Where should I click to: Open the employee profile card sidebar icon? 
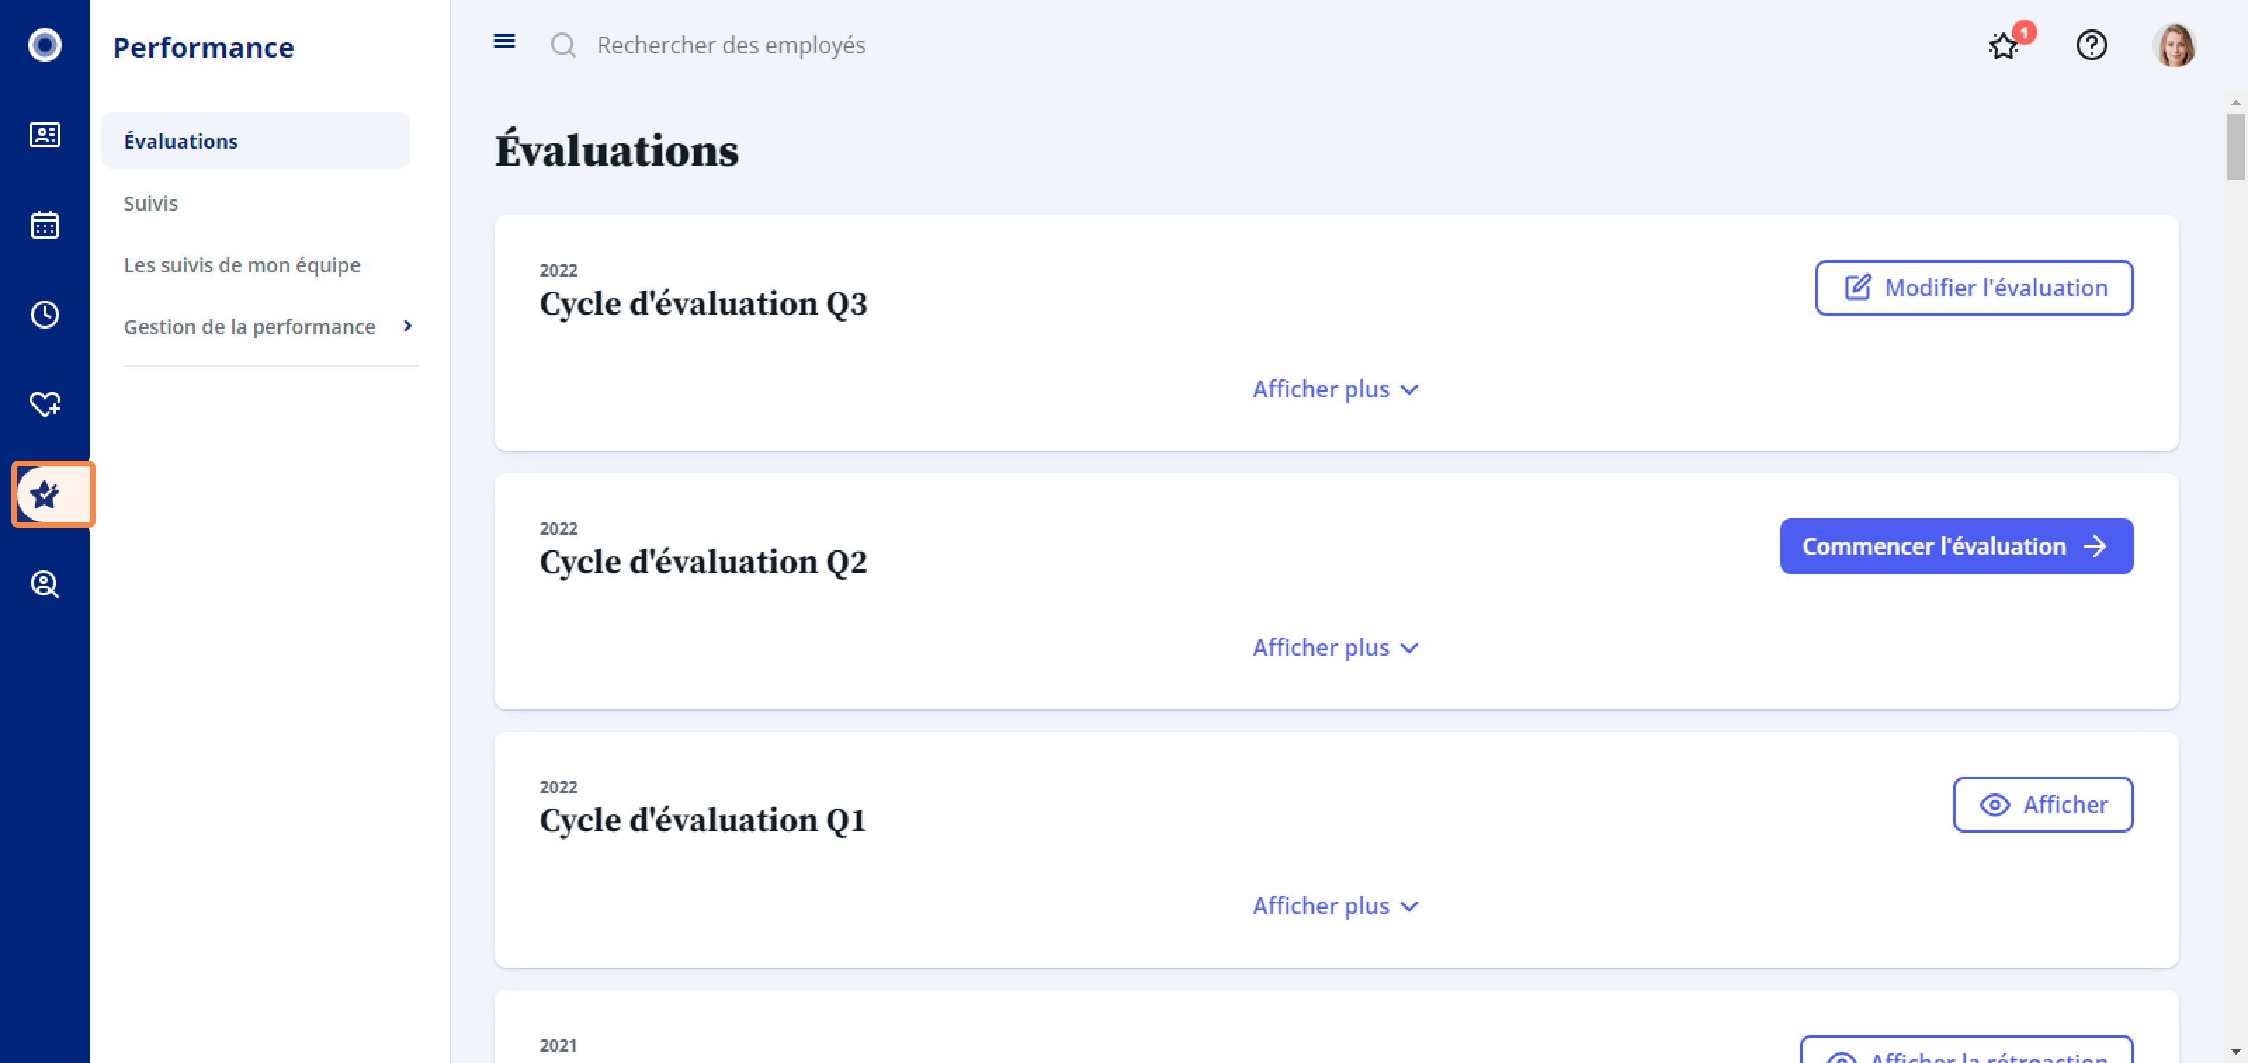[x=44, y=136]
